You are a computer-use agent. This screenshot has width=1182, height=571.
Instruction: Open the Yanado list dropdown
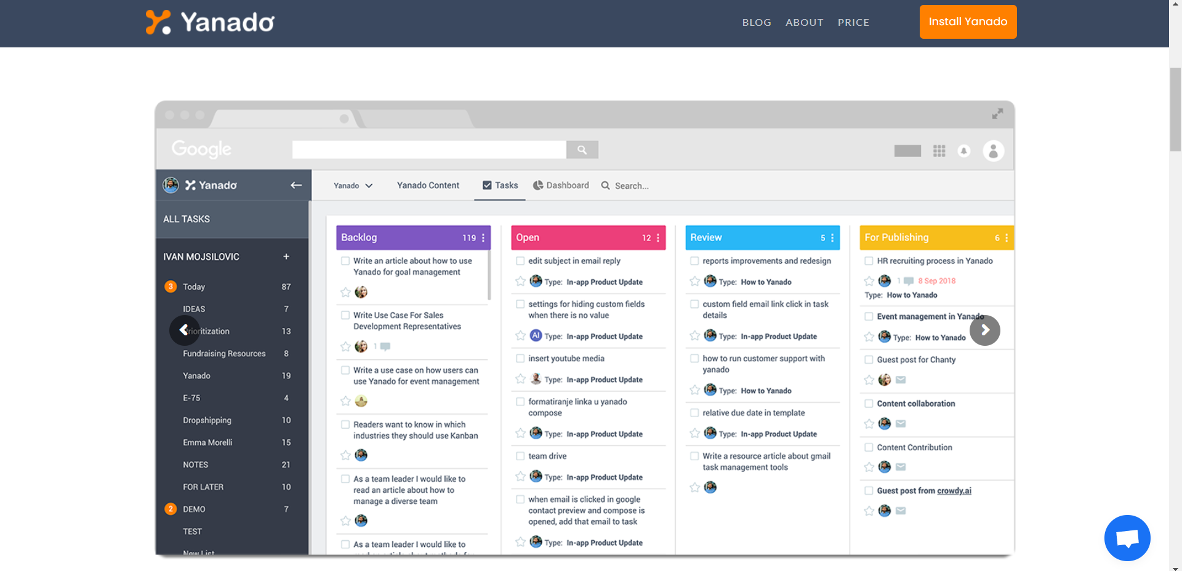pyautogui.click(x=353, y=186)
